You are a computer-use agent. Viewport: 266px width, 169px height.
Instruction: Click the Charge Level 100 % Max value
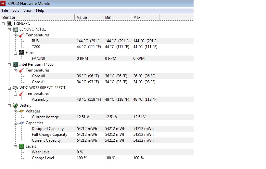[138, 158]
